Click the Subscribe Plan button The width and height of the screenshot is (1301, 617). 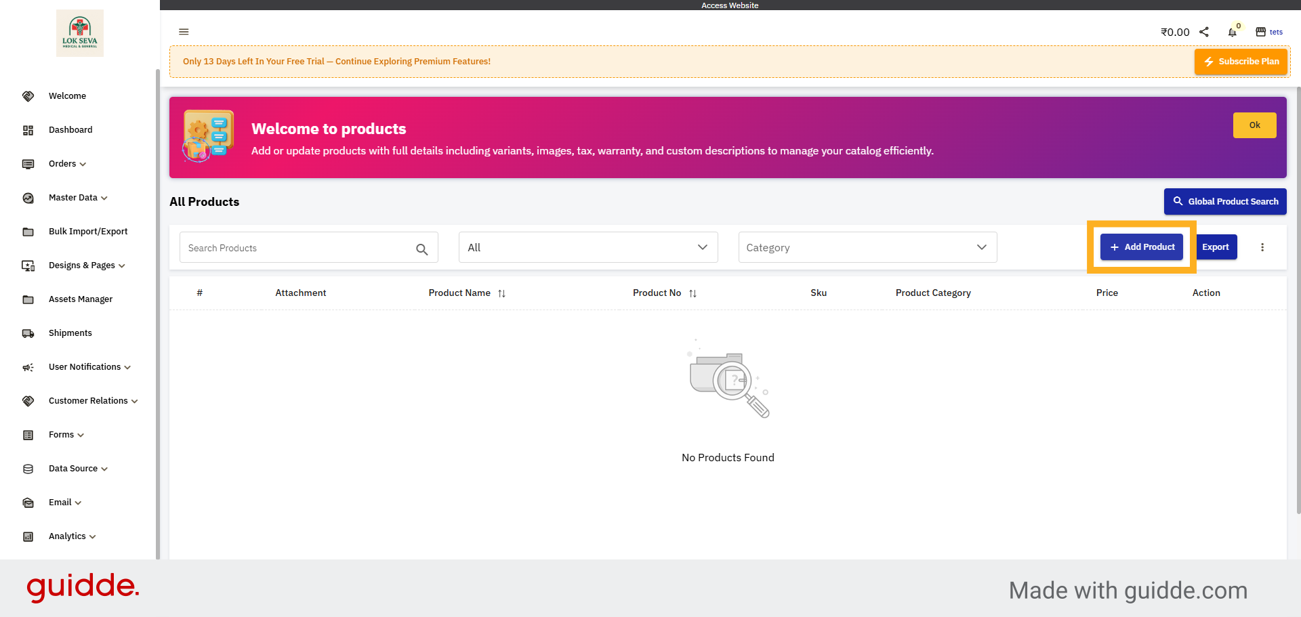point(1241,62)
